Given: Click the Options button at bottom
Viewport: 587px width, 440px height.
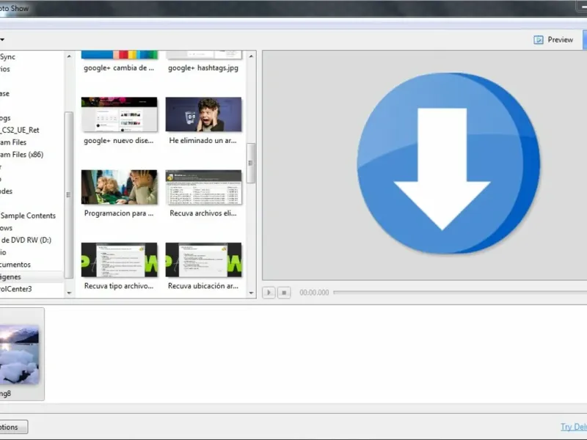Looking at the screenshot, I should [x=13, y=427].
